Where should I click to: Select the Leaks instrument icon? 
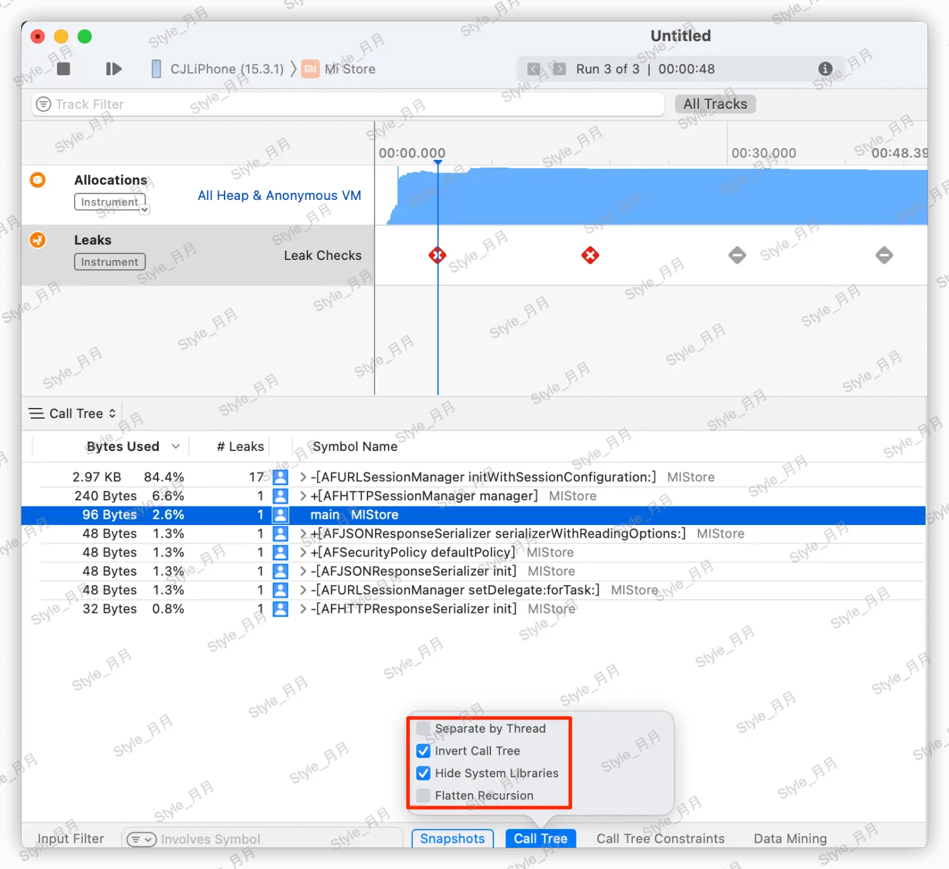coord(38,240)
